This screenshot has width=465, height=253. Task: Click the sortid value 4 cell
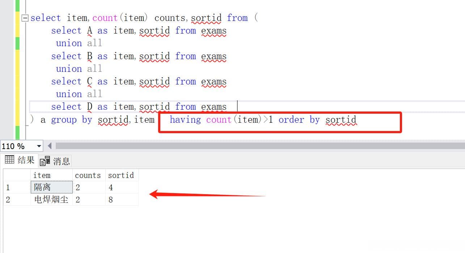point(122,187)
